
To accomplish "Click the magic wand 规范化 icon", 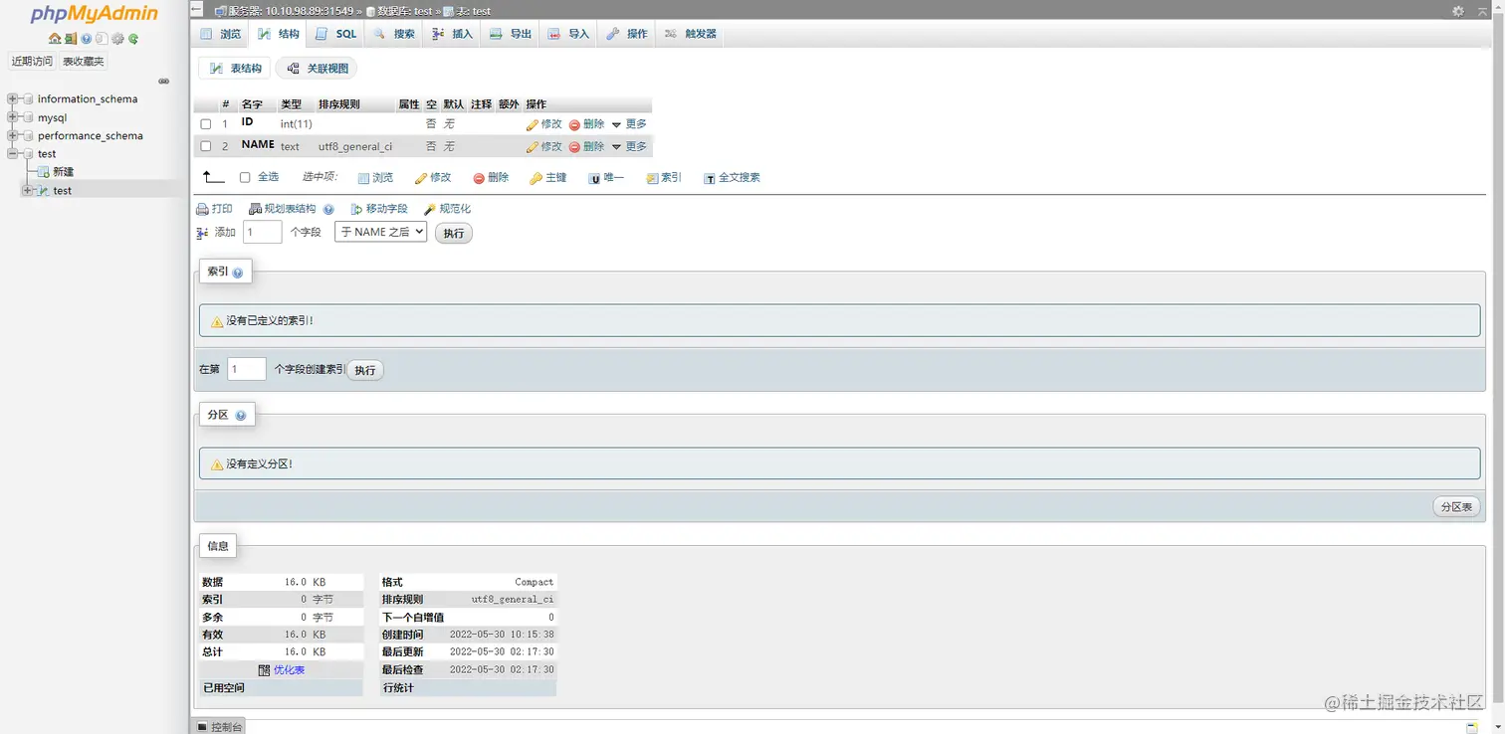I will [430, 209].
